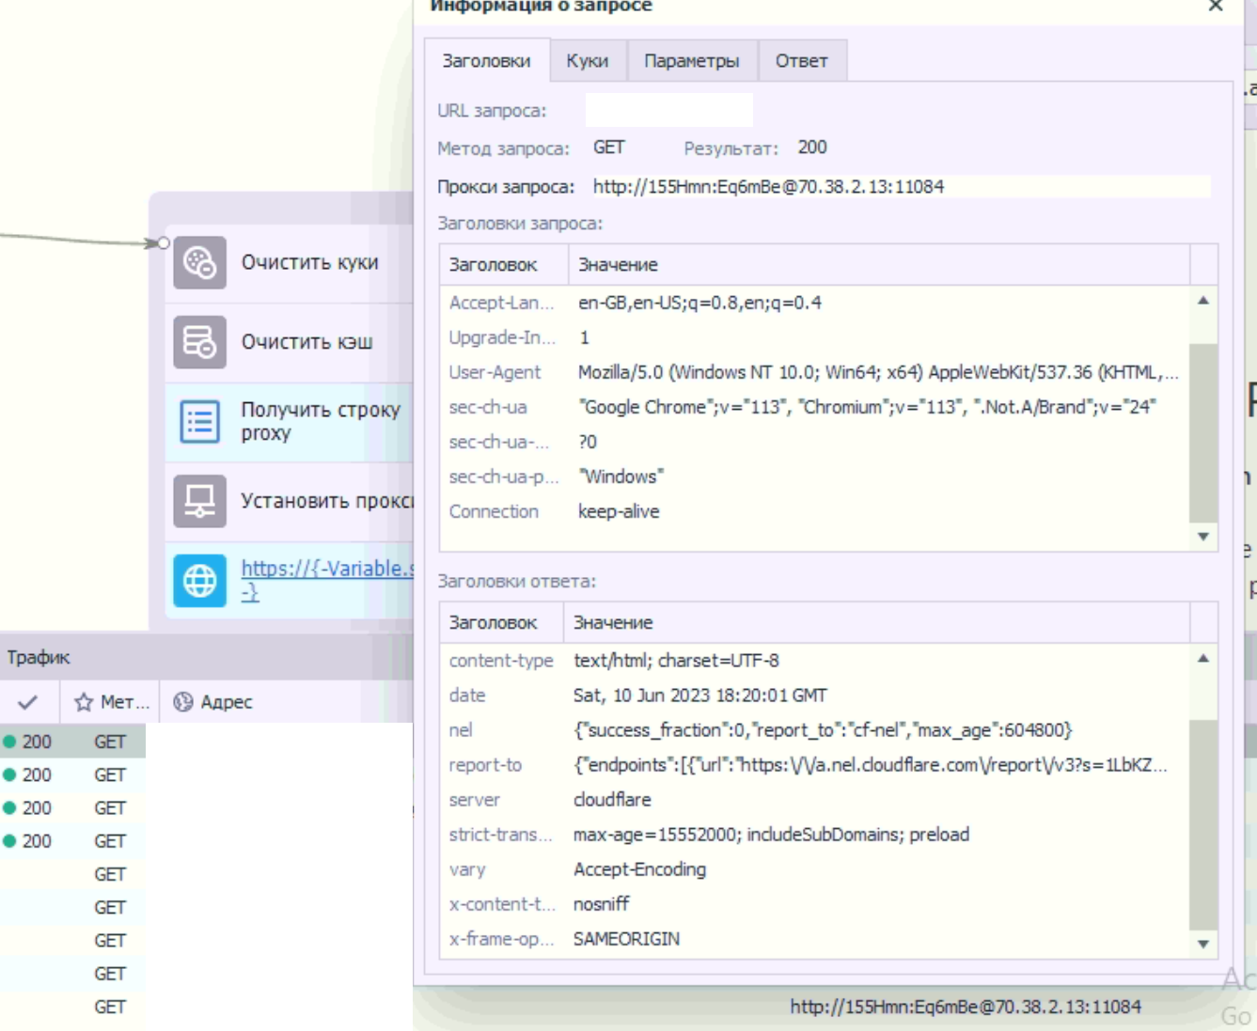Click the response headers scroll-down arrow

(1203, 945)
